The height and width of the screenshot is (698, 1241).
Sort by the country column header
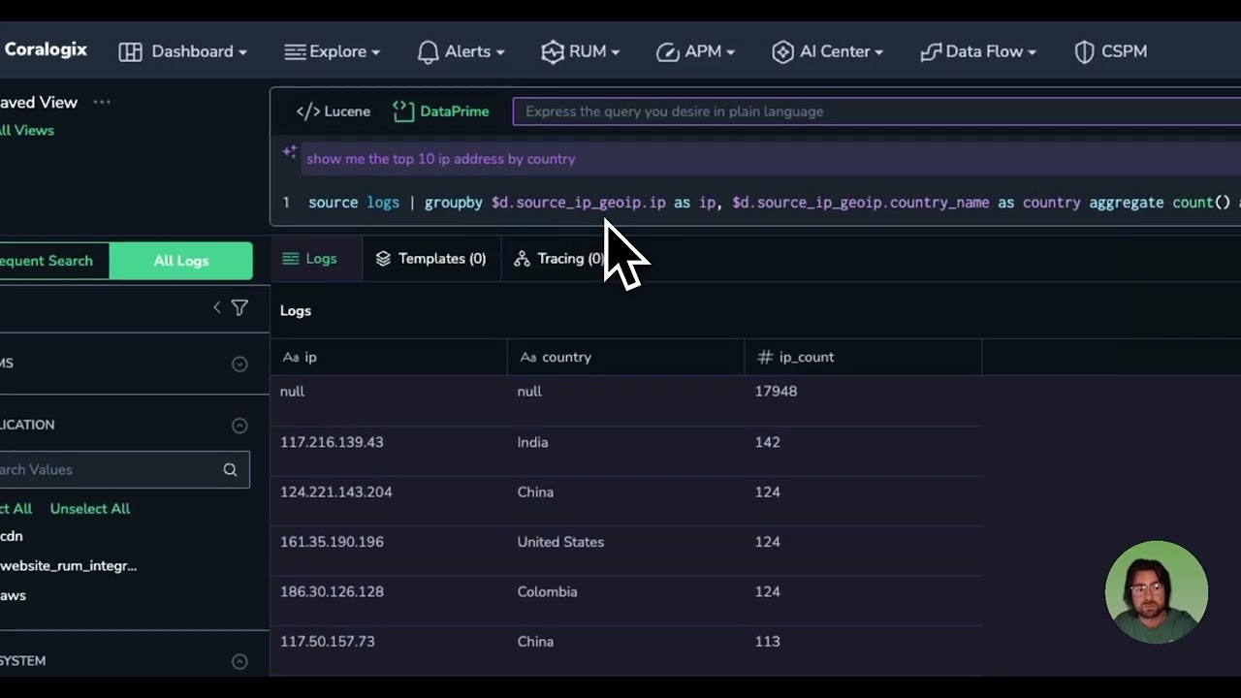click(625, 357)
